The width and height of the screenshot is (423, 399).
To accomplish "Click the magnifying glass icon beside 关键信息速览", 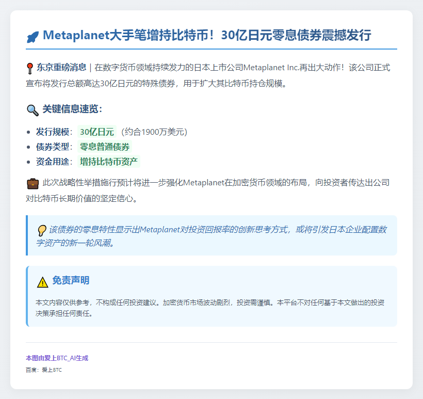I will pyautogui.click(x=32, y=110).
